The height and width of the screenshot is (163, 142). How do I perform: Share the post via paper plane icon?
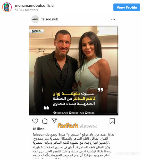click(54, 121)
